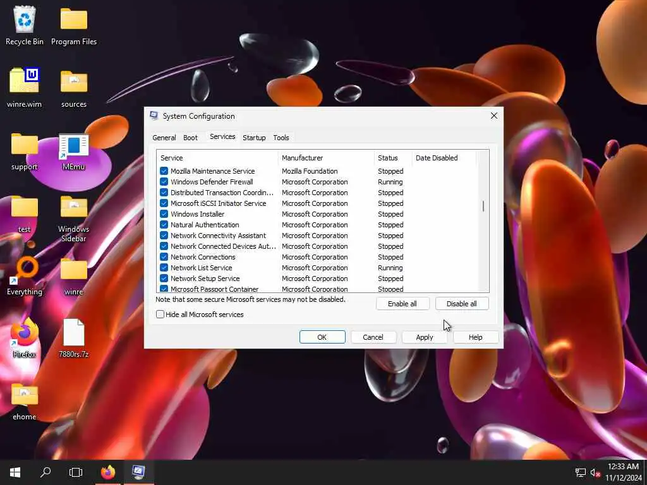
Task: Switch to the Boot tab
Action: click(190, 138)
